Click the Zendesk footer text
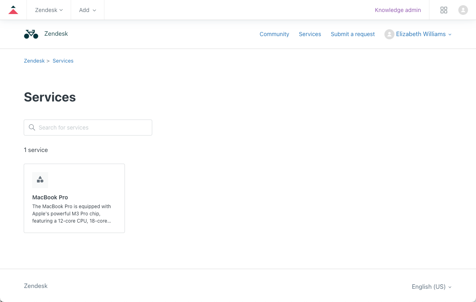The width and height of the screenshot is (476, 302). pos(36,286)
